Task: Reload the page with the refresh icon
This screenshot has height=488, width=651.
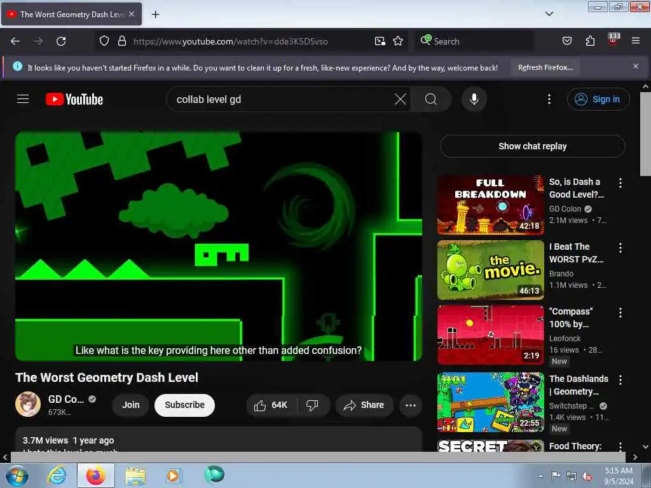Action: coord(61,41)
